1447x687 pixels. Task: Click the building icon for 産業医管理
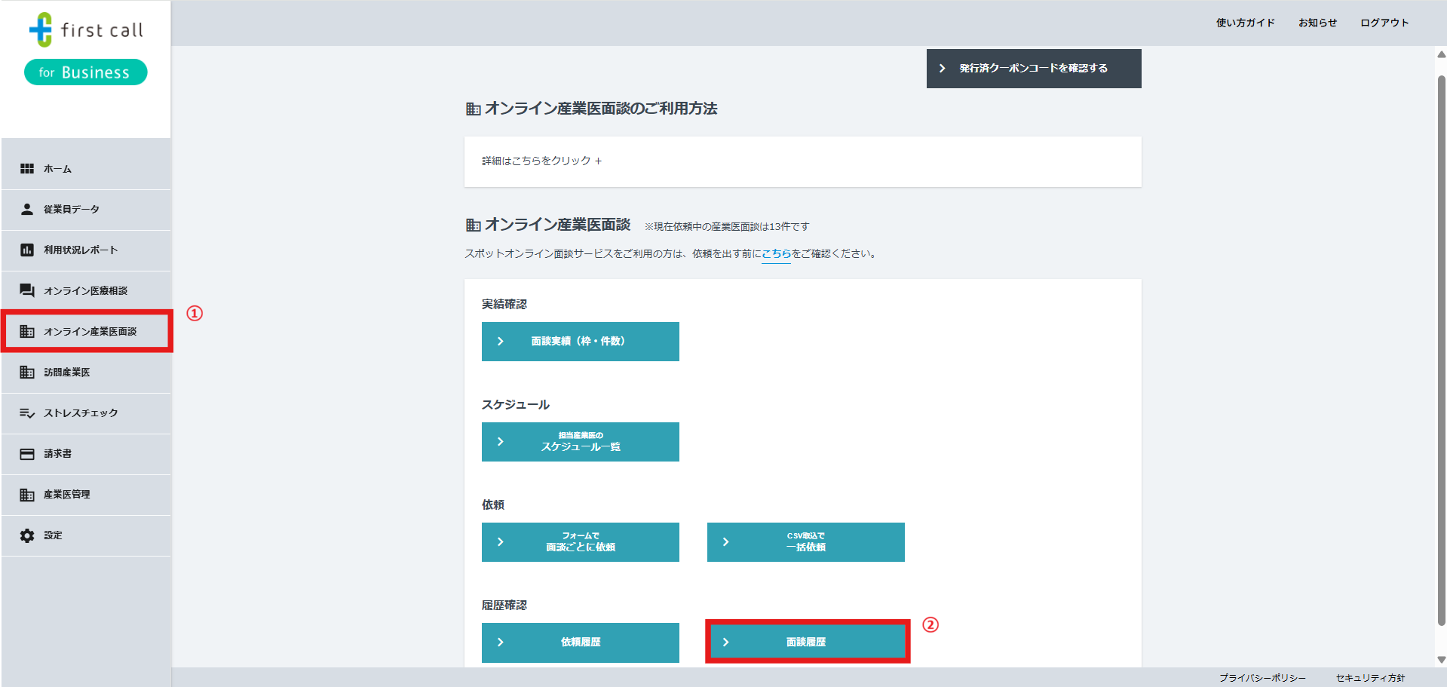(27, 495)
